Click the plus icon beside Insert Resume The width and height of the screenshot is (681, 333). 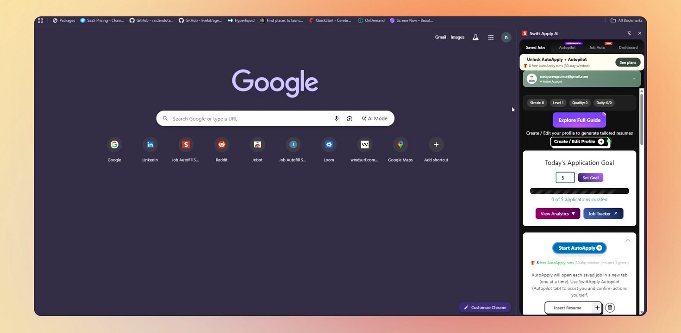[x=597, y=308]
